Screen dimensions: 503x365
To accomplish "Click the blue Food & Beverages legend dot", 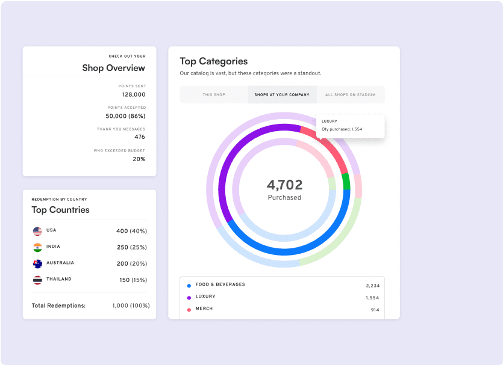I will pyautogui.click(x=189, y=284).
